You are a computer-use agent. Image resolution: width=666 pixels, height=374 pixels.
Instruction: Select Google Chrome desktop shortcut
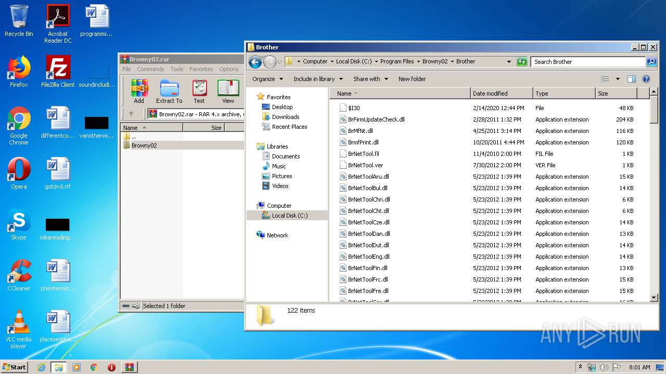19,126
